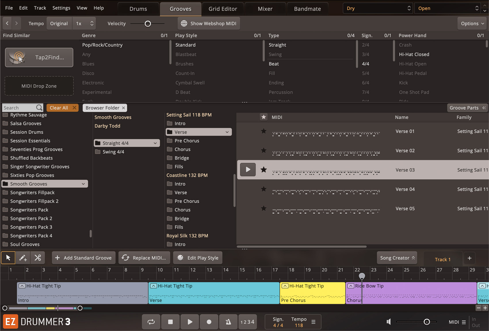This screenshot has height=331, width=489.
Task: Click Add Standard Groove button
Action: tap(83, 258)
